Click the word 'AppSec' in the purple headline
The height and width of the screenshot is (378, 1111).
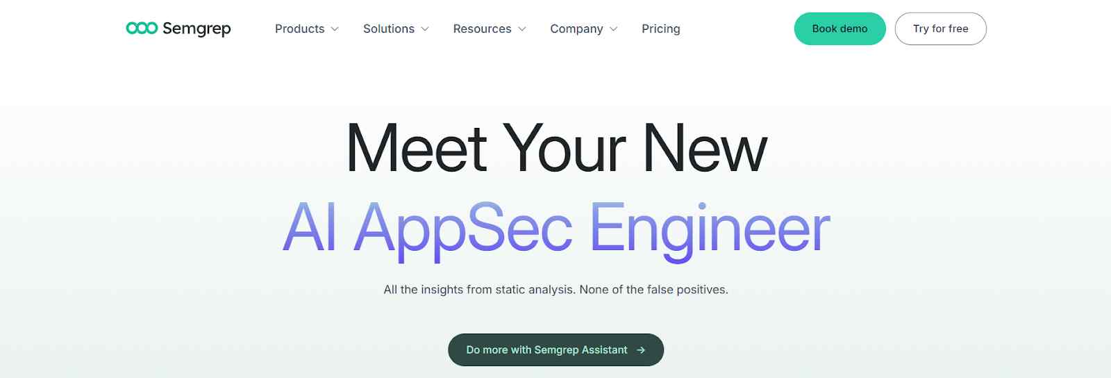(463, 228)
